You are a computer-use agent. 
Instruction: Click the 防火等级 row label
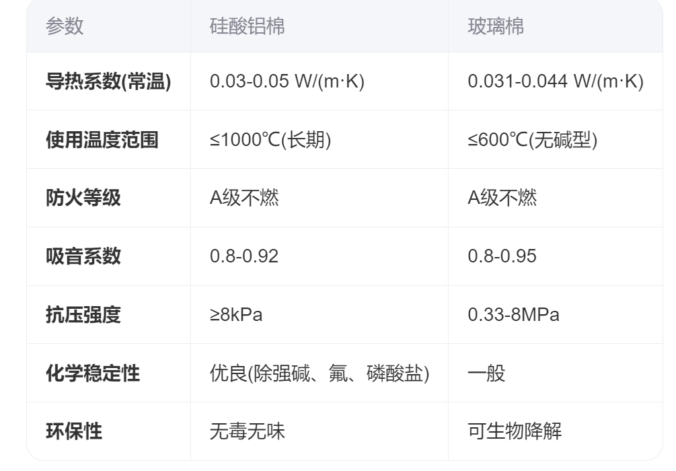[x=83, y=198]
